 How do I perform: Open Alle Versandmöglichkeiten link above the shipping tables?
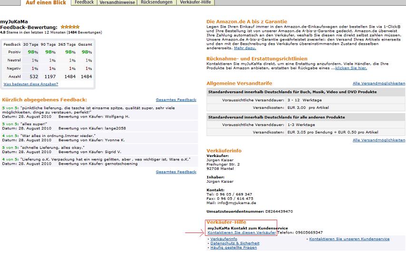click(x=379, y=83)
